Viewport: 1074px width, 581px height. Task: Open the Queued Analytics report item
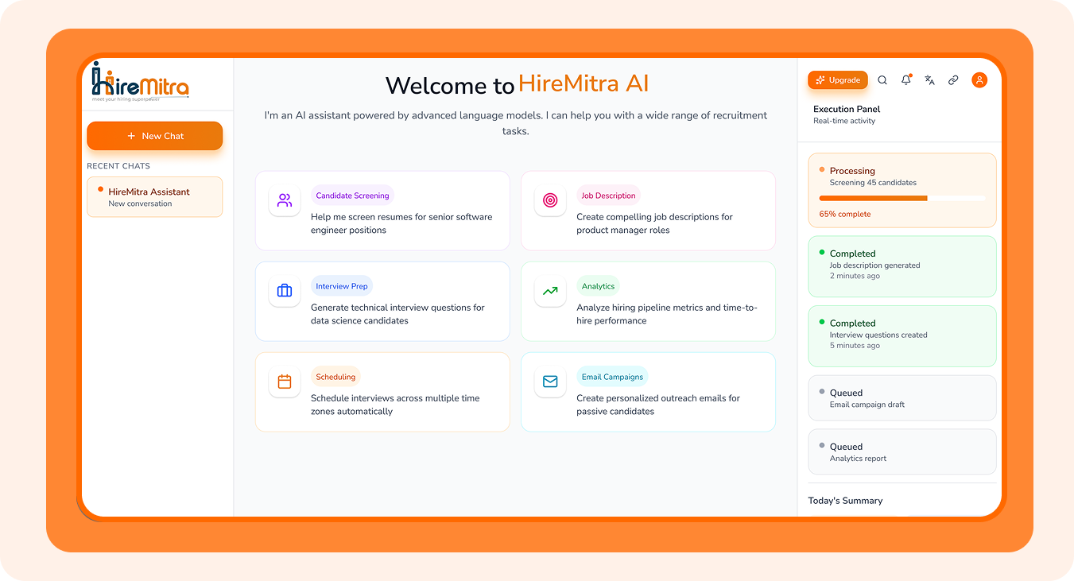click(x=901, y=452)
